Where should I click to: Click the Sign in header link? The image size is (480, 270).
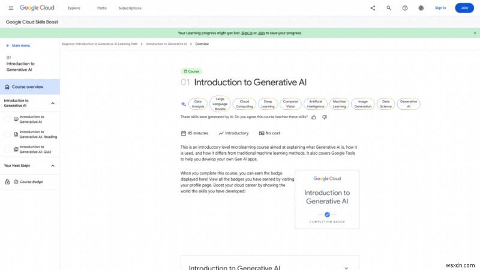click(440, 8)
